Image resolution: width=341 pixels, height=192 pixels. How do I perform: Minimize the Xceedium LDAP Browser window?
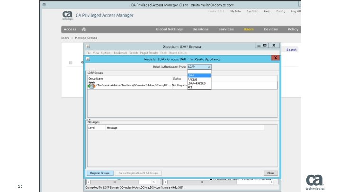tap(259, 46)
